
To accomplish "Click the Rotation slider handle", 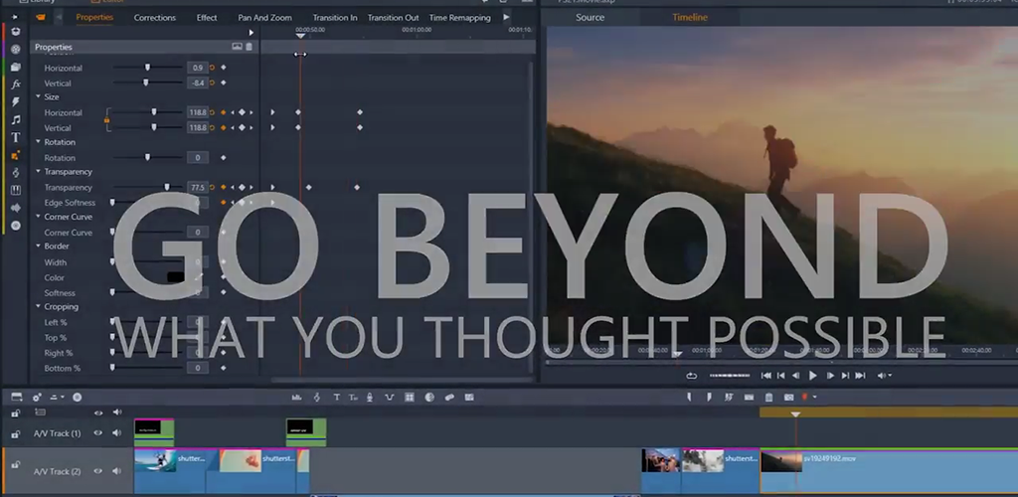I will pyautogui.click(x=148, y=158).
